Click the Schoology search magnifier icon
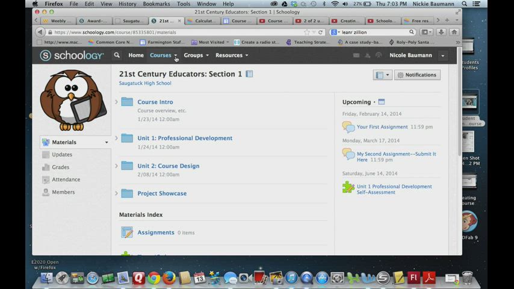The height and width of the screenshot is (289, 514). tap(117, 55)
